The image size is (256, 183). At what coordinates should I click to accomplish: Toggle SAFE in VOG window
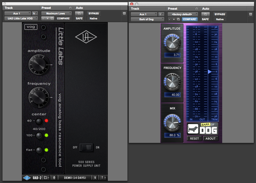[x=79, y=19]
